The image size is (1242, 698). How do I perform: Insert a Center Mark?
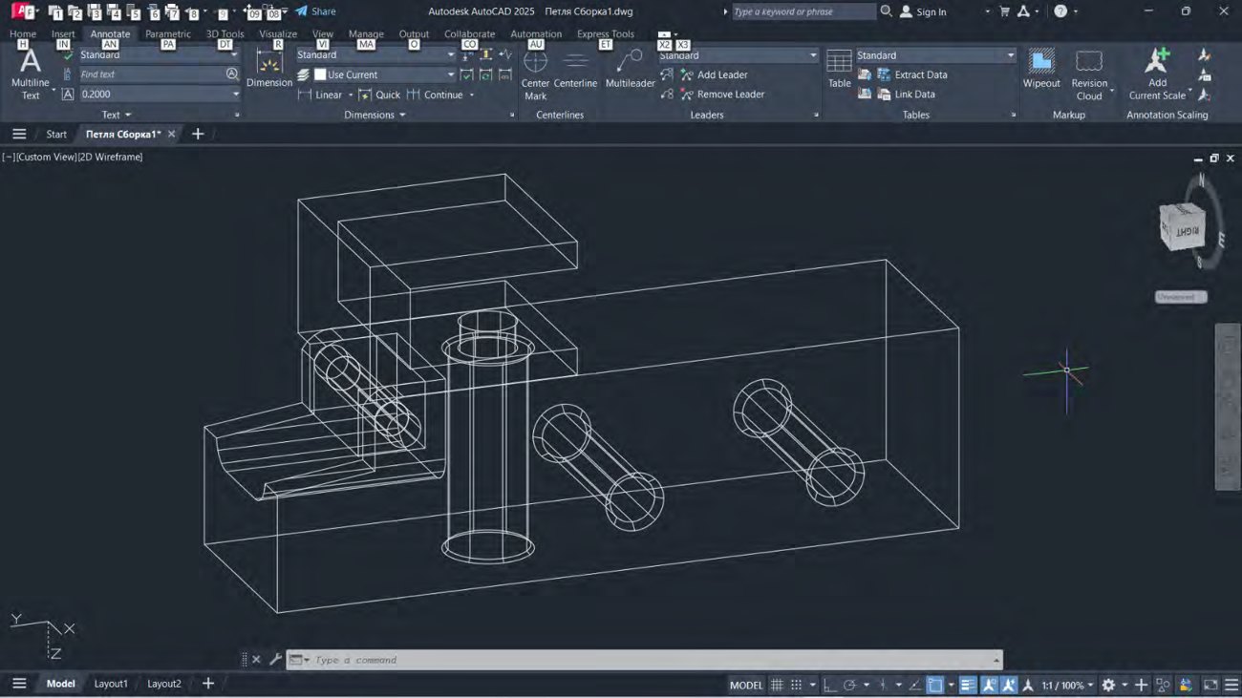(x=535, y=74)
